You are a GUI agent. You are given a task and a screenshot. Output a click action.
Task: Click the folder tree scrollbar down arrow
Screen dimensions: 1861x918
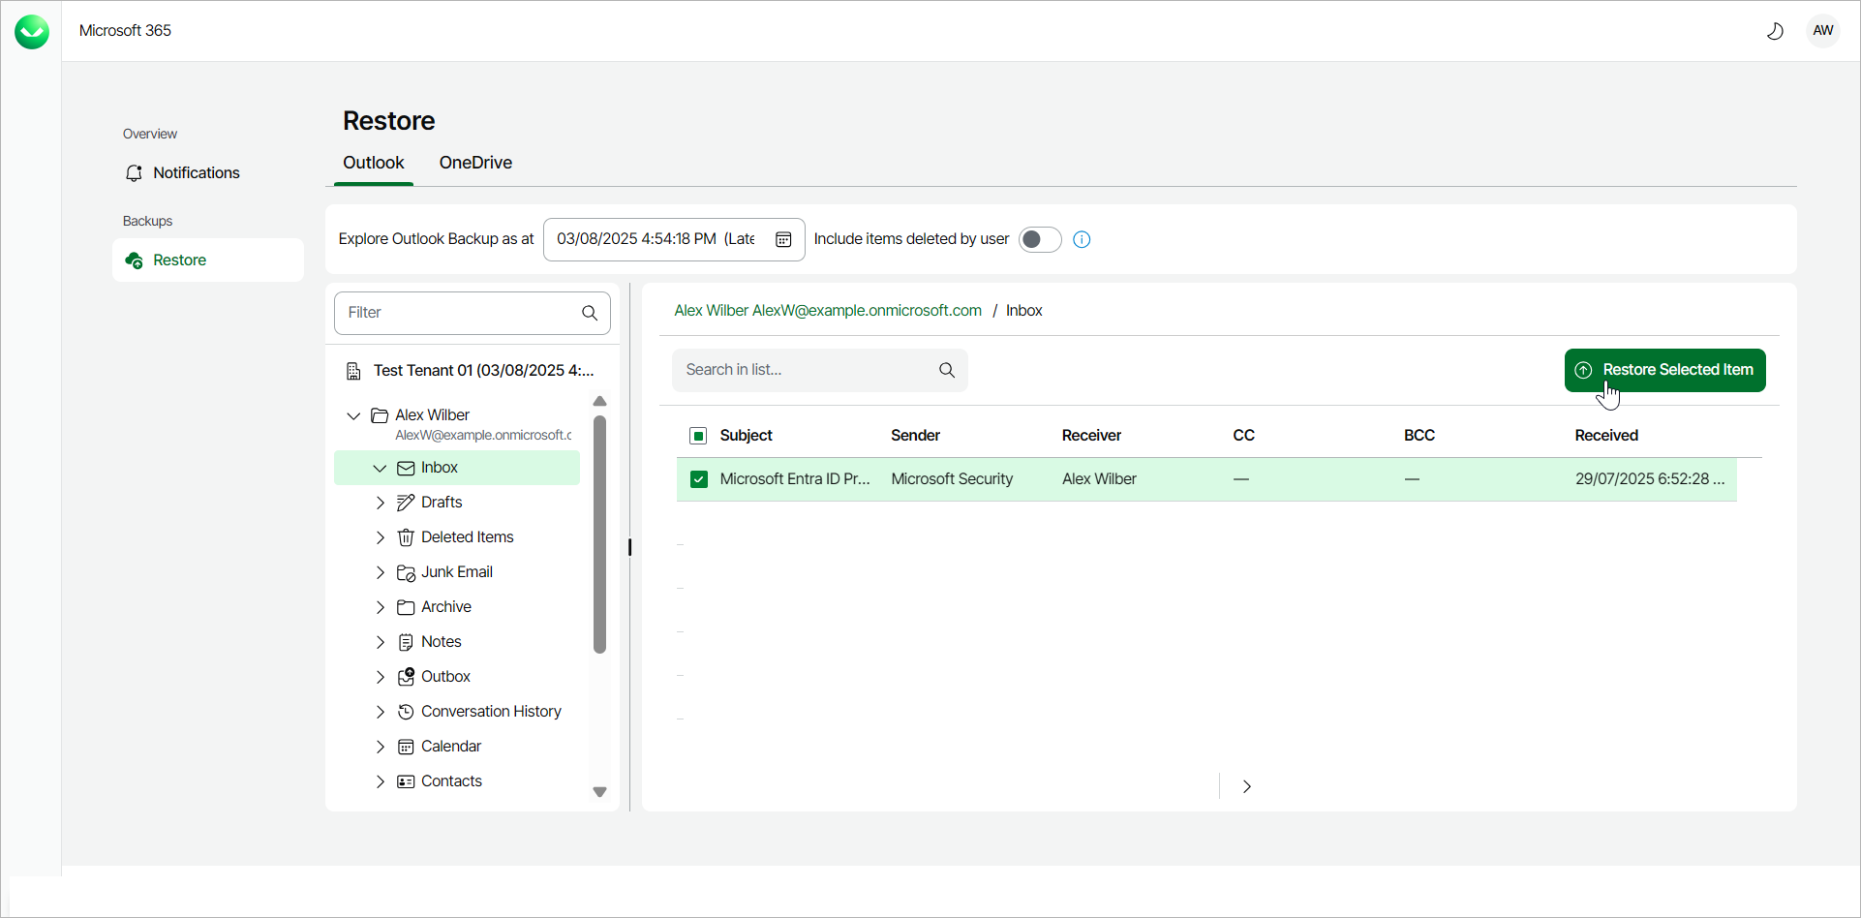point(599,792)
